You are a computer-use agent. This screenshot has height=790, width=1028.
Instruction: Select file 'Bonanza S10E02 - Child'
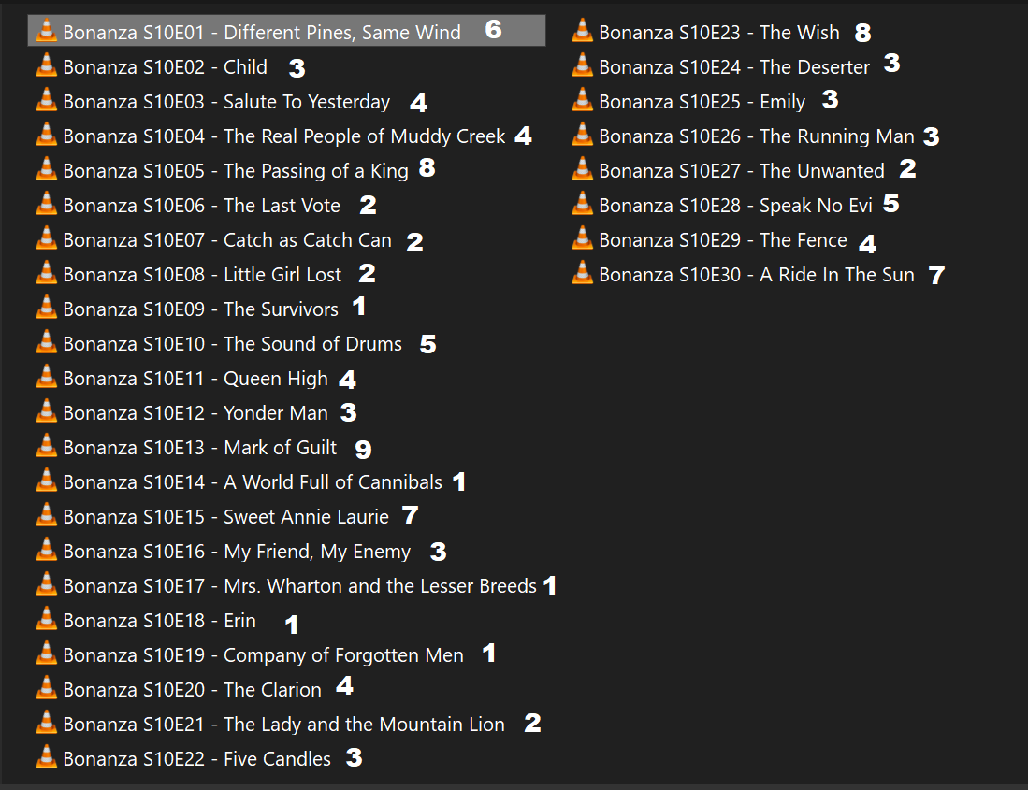coord(166,67)
